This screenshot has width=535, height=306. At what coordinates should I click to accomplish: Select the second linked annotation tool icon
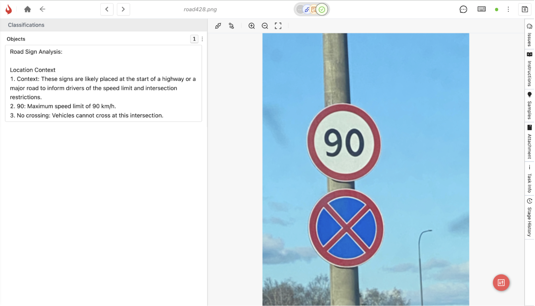point(231,26)
